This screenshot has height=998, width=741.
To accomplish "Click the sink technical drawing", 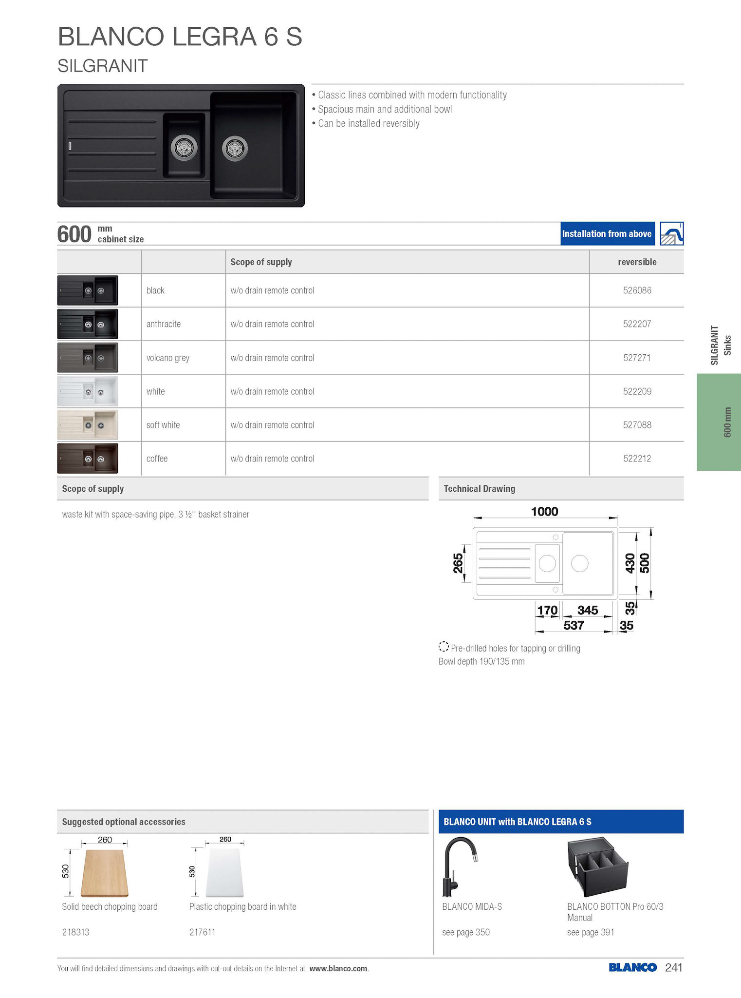I will [x=553, y=570].
